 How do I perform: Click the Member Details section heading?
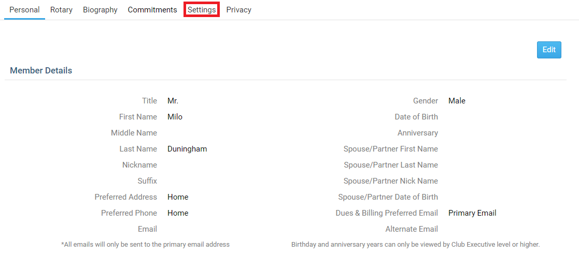coord(41,70)
